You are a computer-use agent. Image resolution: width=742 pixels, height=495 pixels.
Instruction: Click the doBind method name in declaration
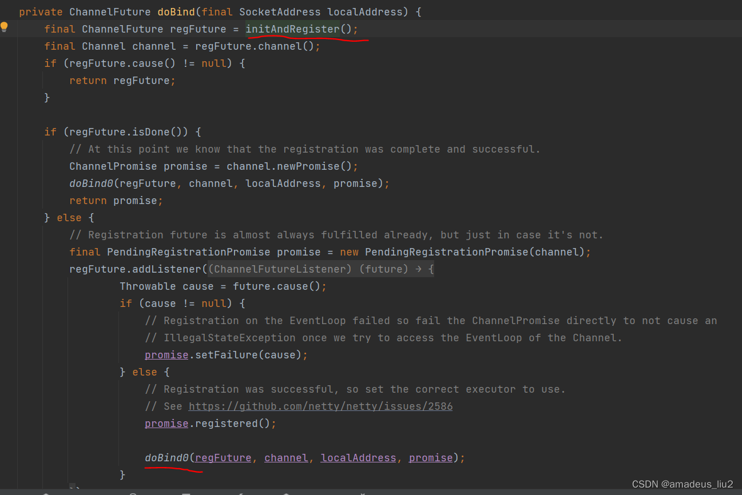click(x=176, y=12)
